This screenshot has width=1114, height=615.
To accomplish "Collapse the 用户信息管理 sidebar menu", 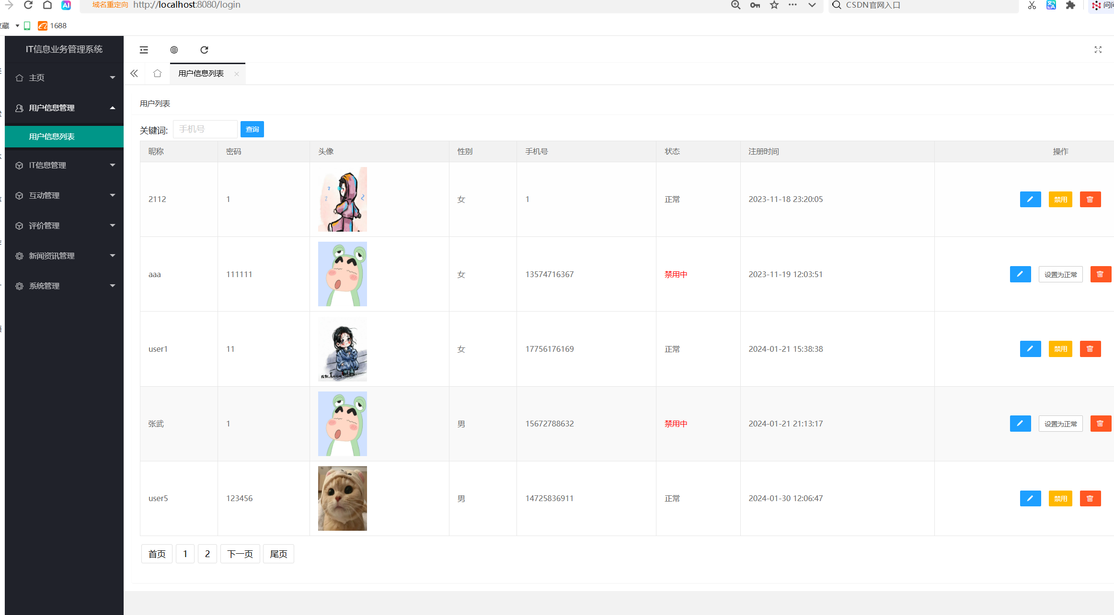I will 64,108.
